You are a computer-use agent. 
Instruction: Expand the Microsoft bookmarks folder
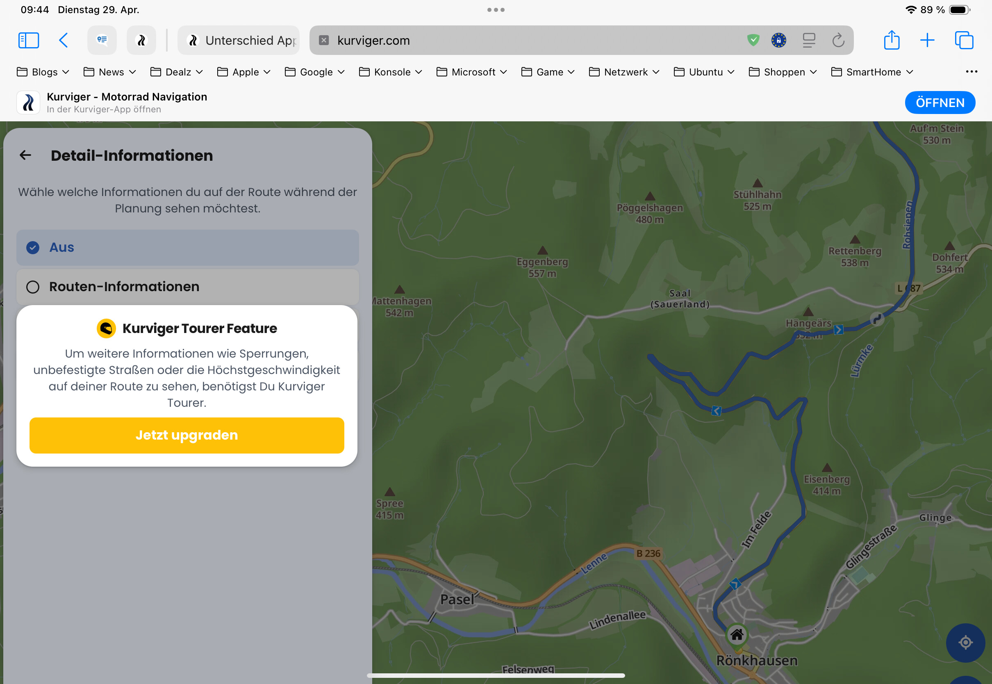[471, 72]
